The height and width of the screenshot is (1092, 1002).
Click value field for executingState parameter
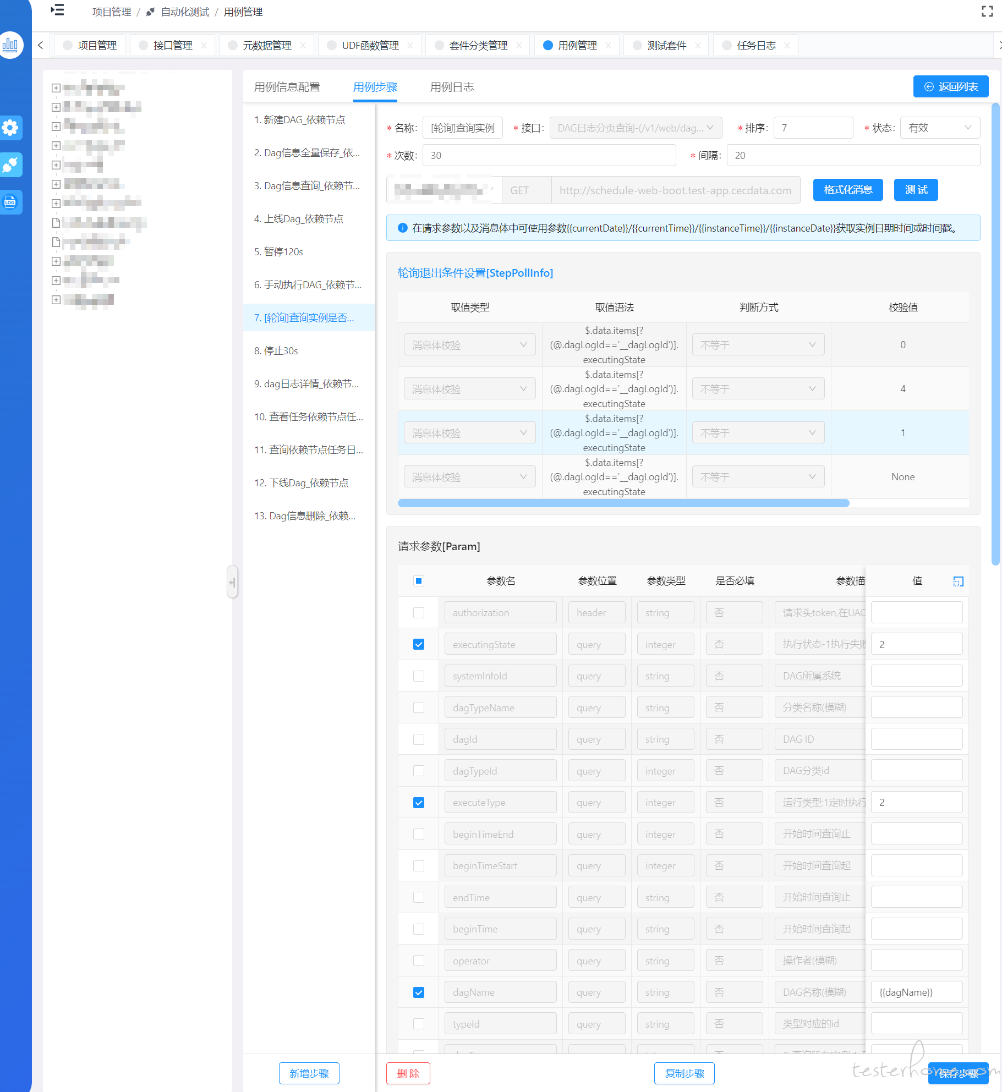917,644
